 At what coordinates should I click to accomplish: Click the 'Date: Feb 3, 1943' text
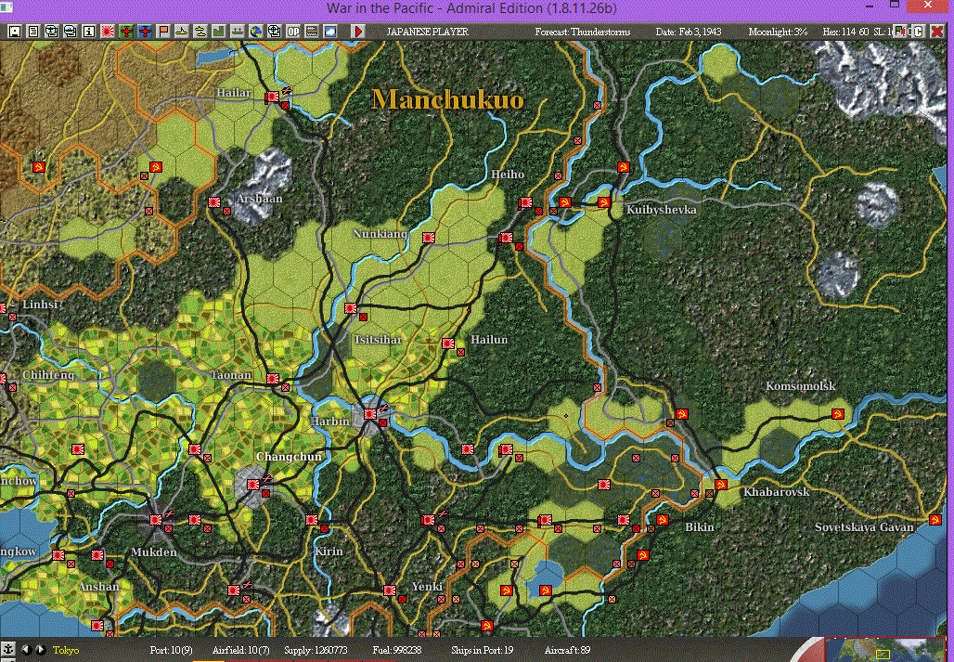coord(689,32)
